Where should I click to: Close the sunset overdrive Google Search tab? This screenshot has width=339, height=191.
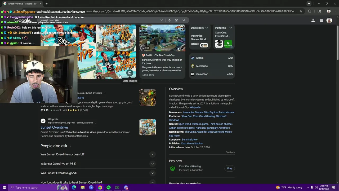pos(40,4)
